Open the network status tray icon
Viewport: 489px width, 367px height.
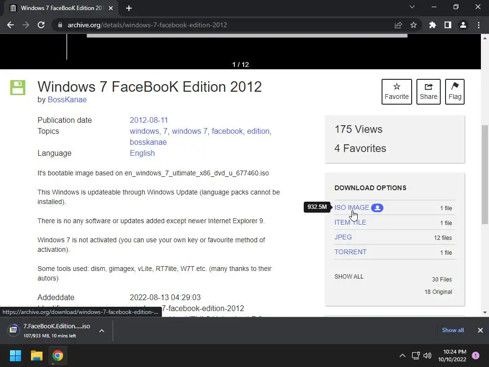(x=416, y=356)
